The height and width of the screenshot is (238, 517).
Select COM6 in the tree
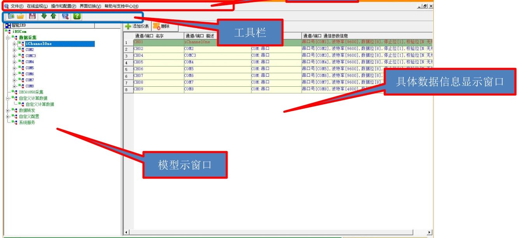pos(30,74)
